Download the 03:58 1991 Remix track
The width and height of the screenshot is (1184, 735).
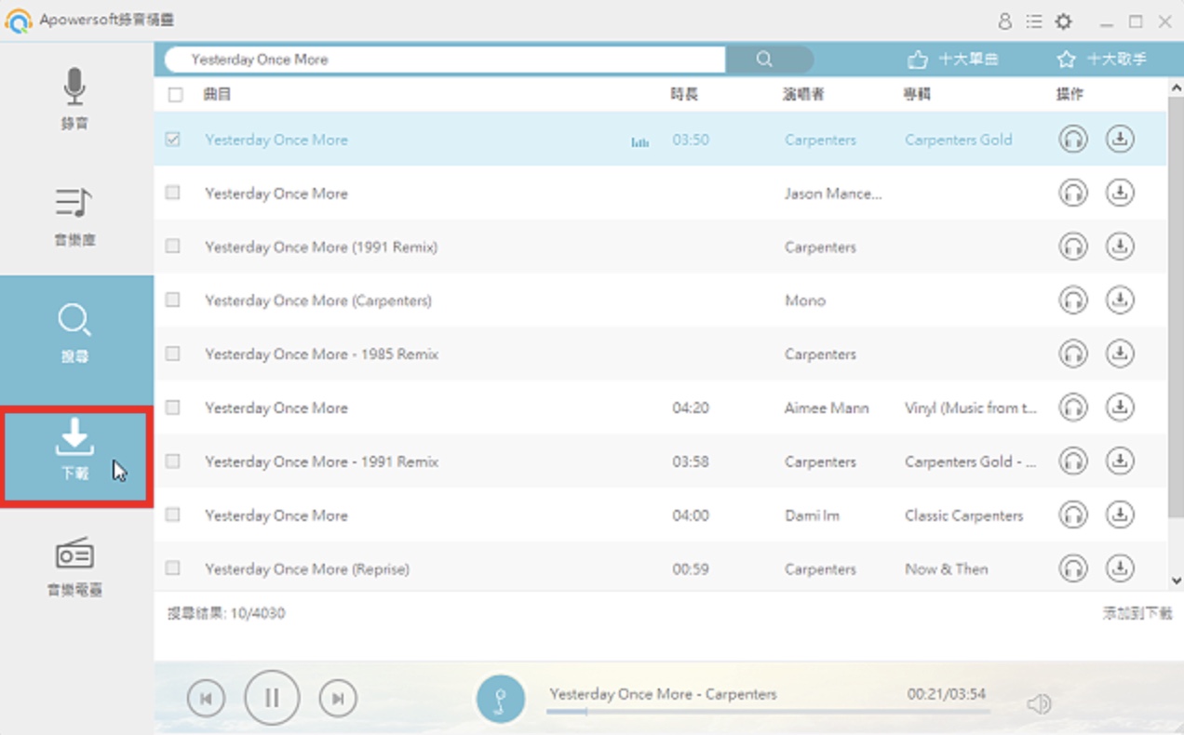[1120, 461]
